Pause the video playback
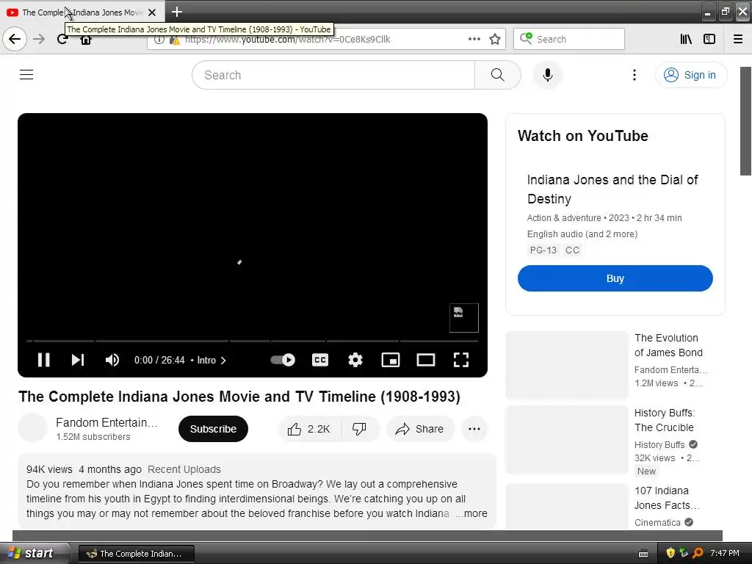The height and width of the screenshot is (564, 752). pyautogui.click(x=43, y=360)
